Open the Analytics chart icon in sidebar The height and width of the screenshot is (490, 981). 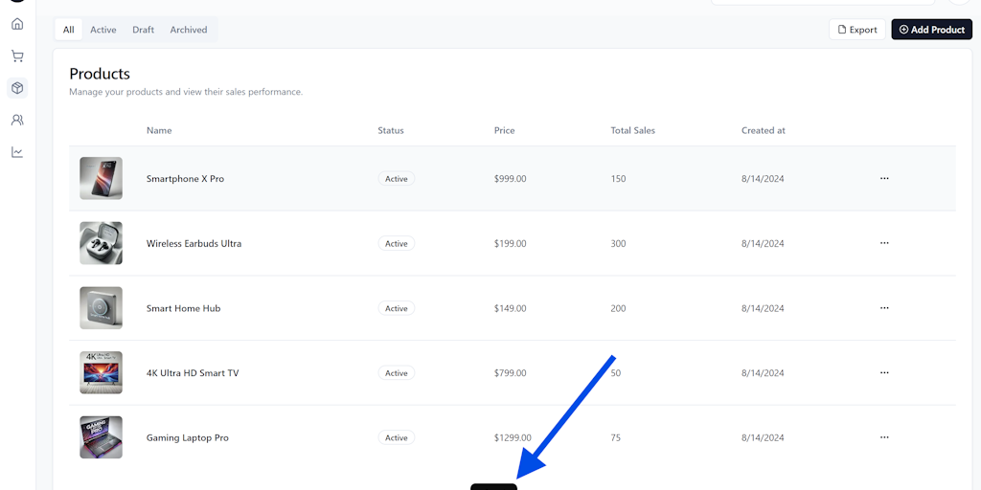[x=17, y=152]
